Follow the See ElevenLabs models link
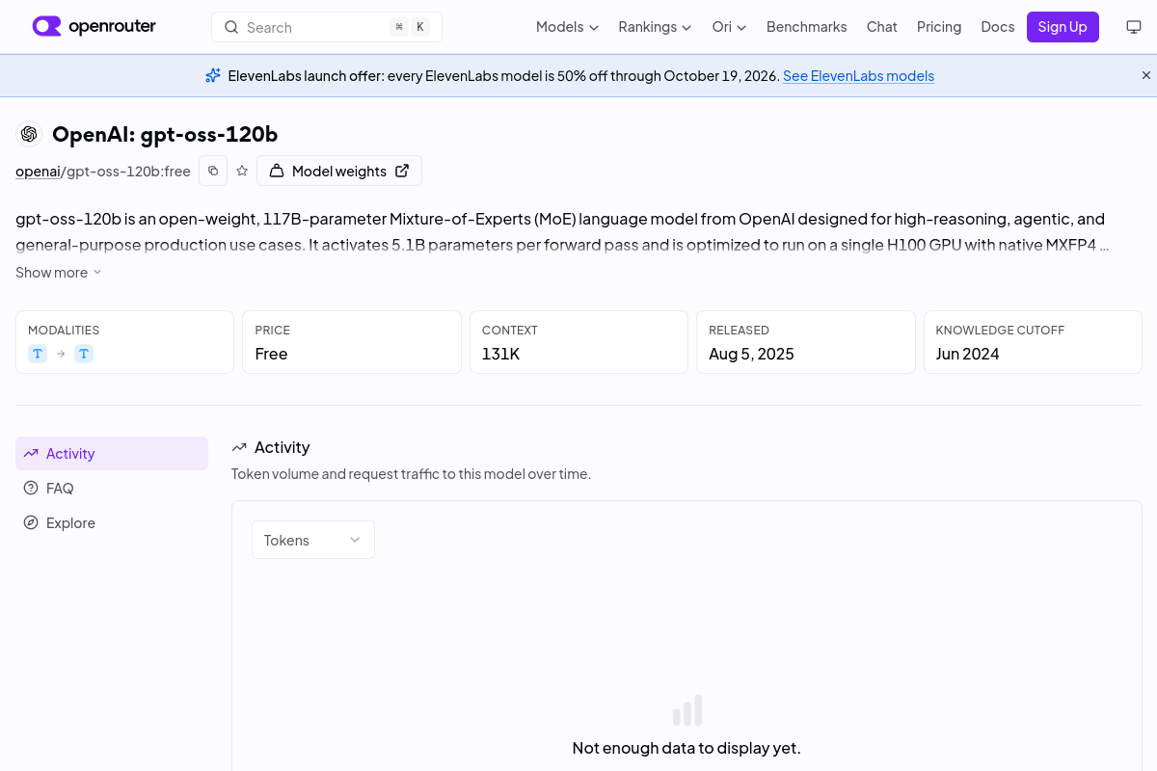 pyautogui.click(x=858, y=76)
